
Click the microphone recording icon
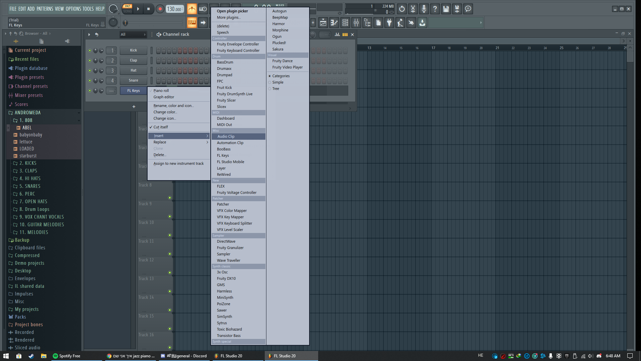pos(424,9)
